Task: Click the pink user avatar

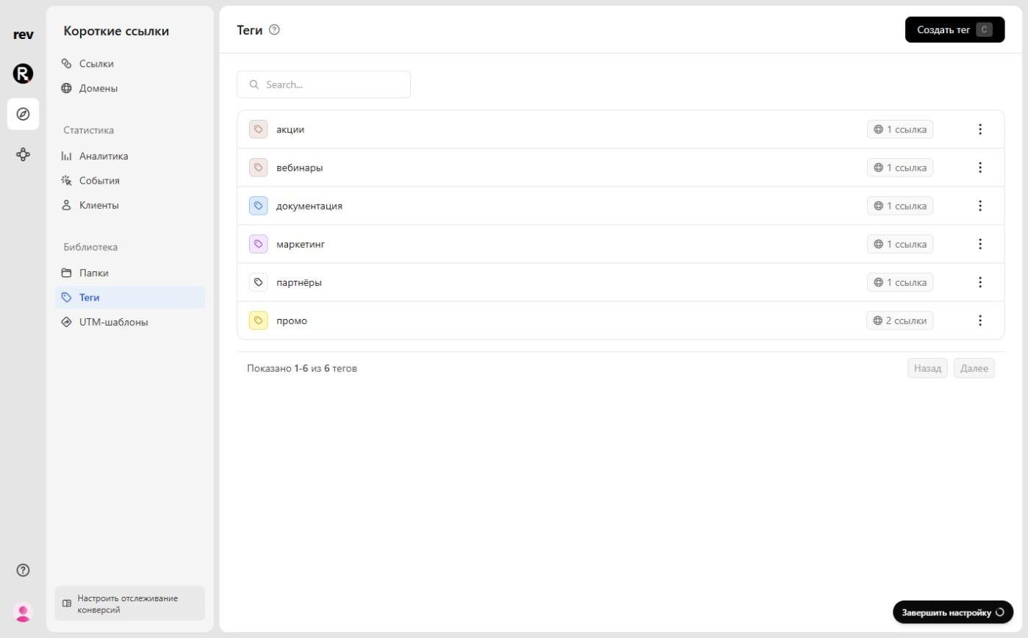Action: [x=23, y=612]
